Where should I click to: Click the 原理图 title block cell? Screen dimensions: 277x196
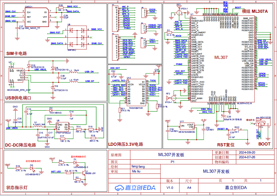click(116, 155)
